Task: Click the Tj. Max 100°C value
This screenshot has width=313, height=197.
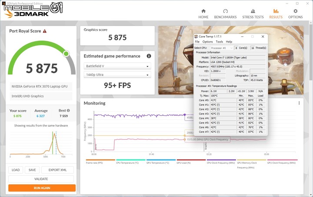Action: tap(223, 95)
